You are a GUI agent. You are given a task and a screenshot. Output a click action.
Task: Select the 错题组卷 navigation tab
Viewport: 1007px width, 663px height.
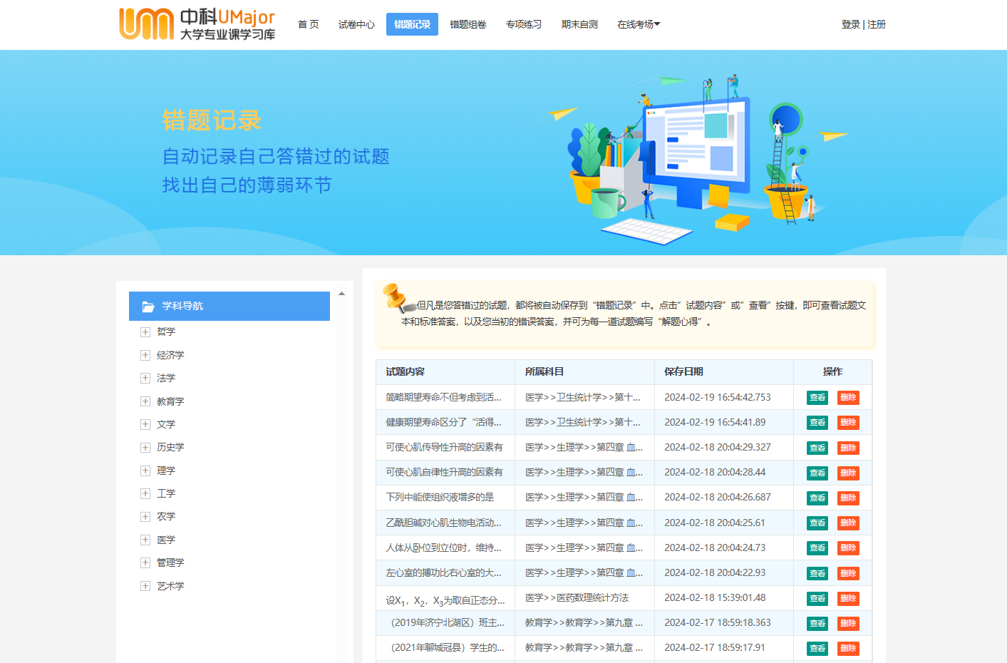[468, 24]
